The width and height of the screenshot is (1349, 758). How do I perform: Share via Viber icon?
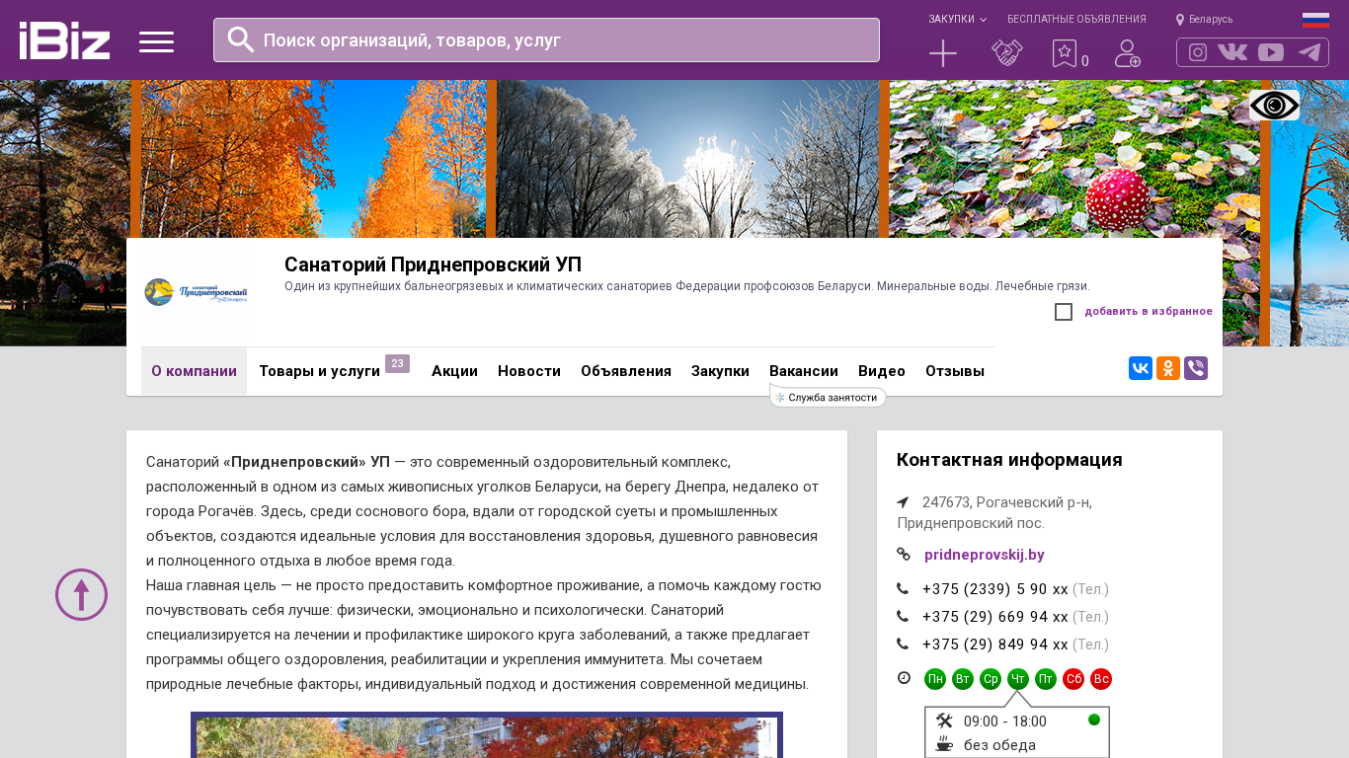click(x=1196, y=368)
